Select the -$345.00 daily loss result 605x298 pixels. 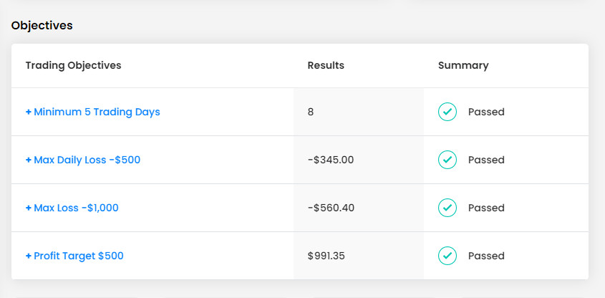coord(331,160)
